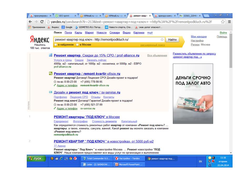This screenshot has height=189, width=252.
Task: Open the GISMETEO.RU bookmark
Action: coord(89,27)
